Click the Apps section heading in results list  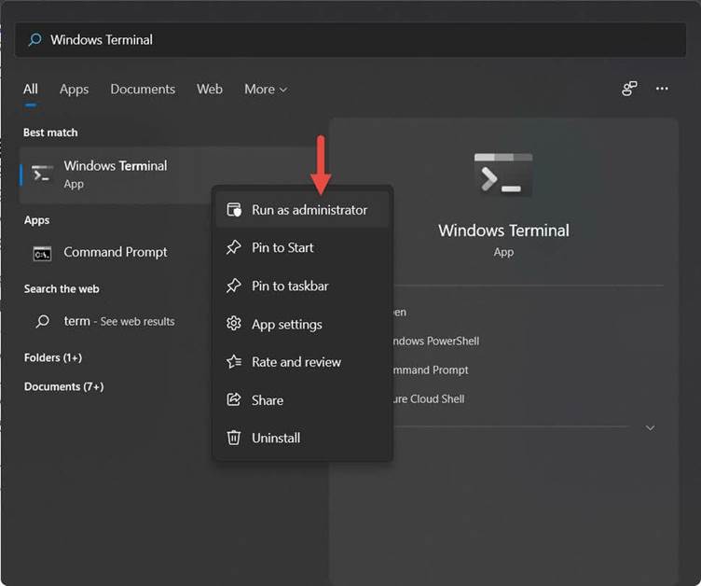pyautogui.click(x=36, y=220)
